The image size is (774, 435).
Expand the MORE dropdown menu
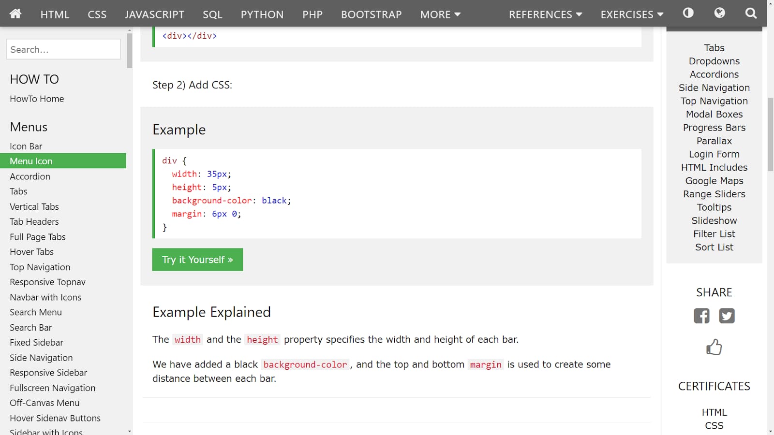click(x=440, y=14)
